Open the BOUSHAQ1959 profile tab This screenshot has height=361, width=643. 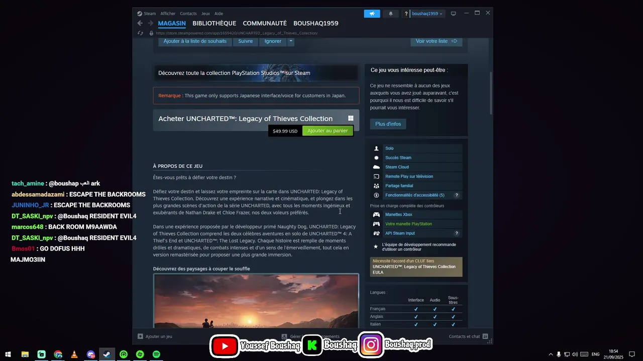click(x=316, y=23)
